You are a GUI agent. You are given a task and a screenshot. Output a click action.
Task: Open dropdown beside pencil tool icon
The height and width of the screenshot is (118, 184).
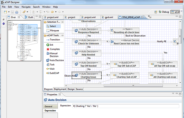[27, 12]
